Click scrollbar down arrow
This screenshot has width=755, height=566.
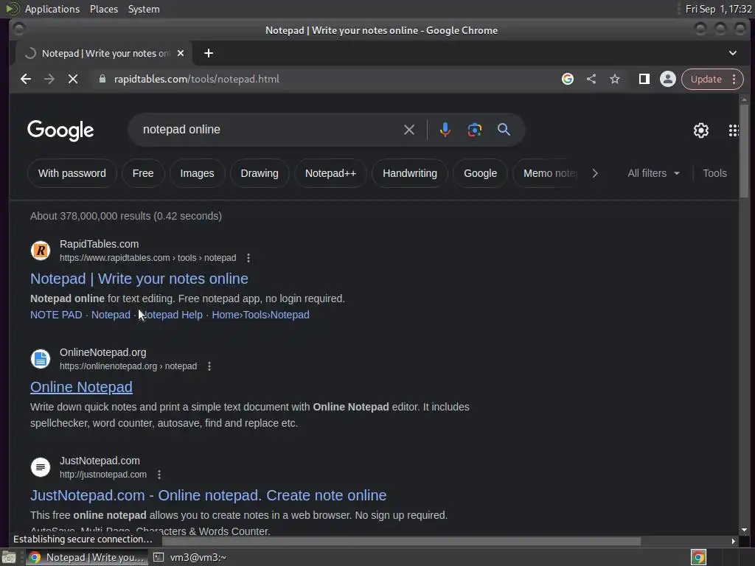(744, 530)
